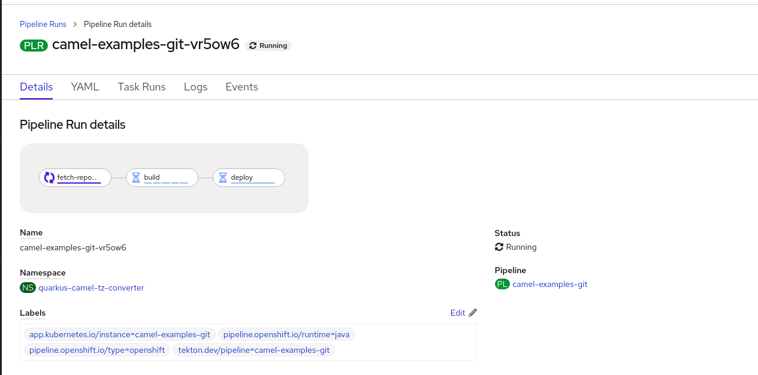The image size is (758, 375).
Task: Click the fetch-repo task node
Action: (75, 178)
